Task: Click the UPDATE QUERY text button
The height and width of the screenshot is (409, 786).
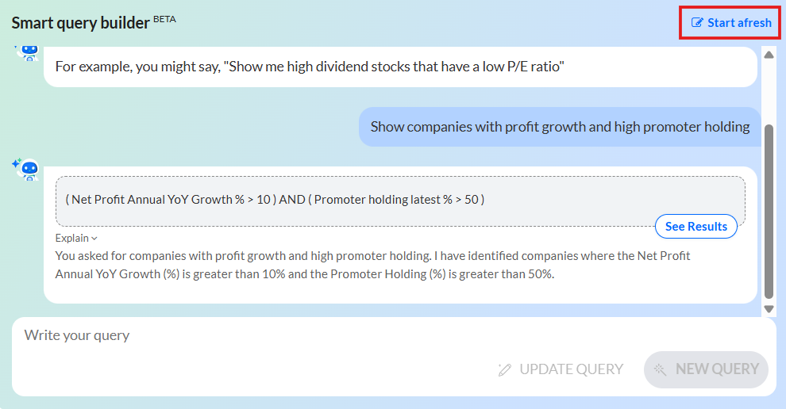Action: [571, 369]
